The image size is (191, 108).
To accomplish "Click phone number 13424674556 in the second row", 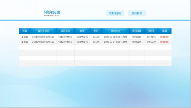I will [65, 42].
